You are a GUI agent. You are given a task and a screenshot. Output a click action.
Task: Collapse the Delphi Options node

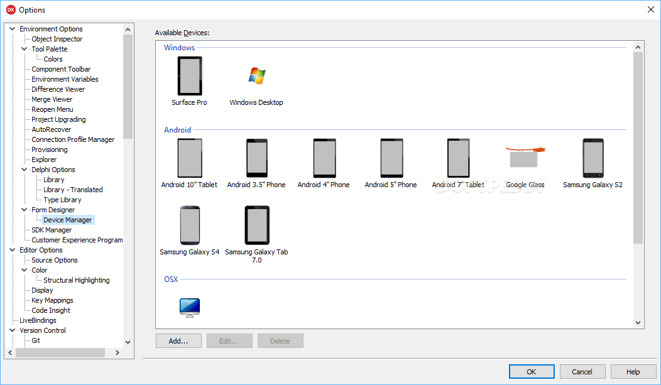point(24,170)
